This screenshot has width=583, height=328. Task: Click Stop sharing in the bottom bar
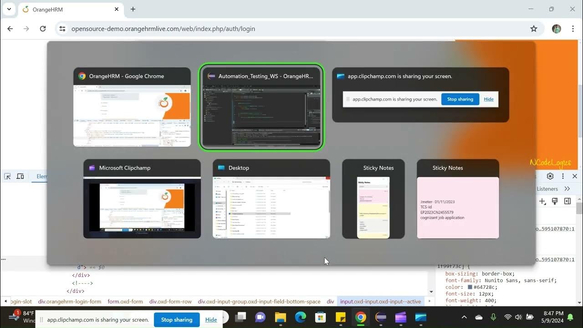(177, 320)
